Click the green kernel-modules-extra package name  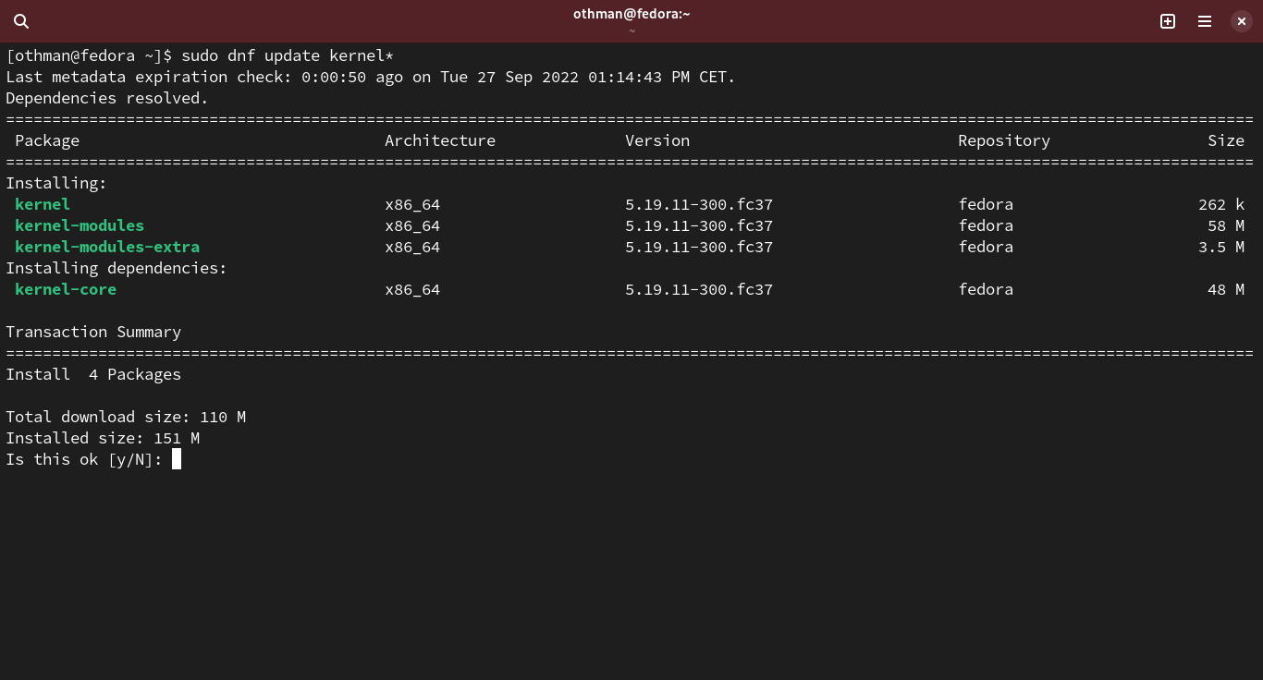coord(107,247)
